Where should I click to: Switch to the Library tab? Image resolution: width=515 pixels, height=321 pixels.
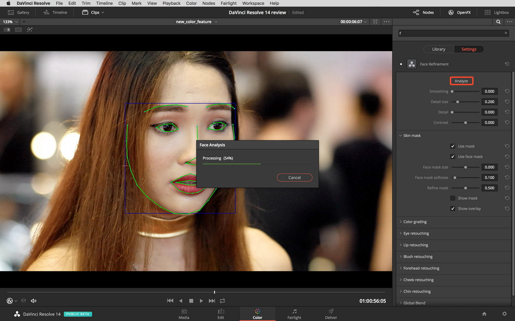pos(438,49)
